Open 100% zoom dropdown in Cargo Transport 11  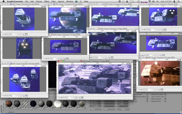pos(60,98)
